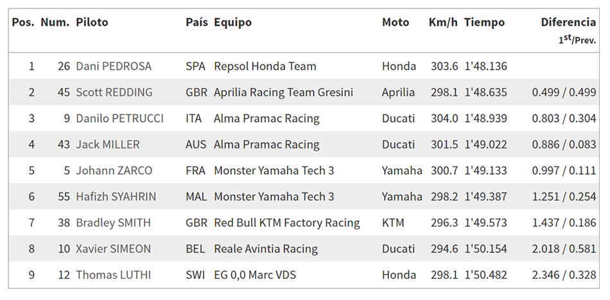Click the Tiempo column header

pos(484,22)
